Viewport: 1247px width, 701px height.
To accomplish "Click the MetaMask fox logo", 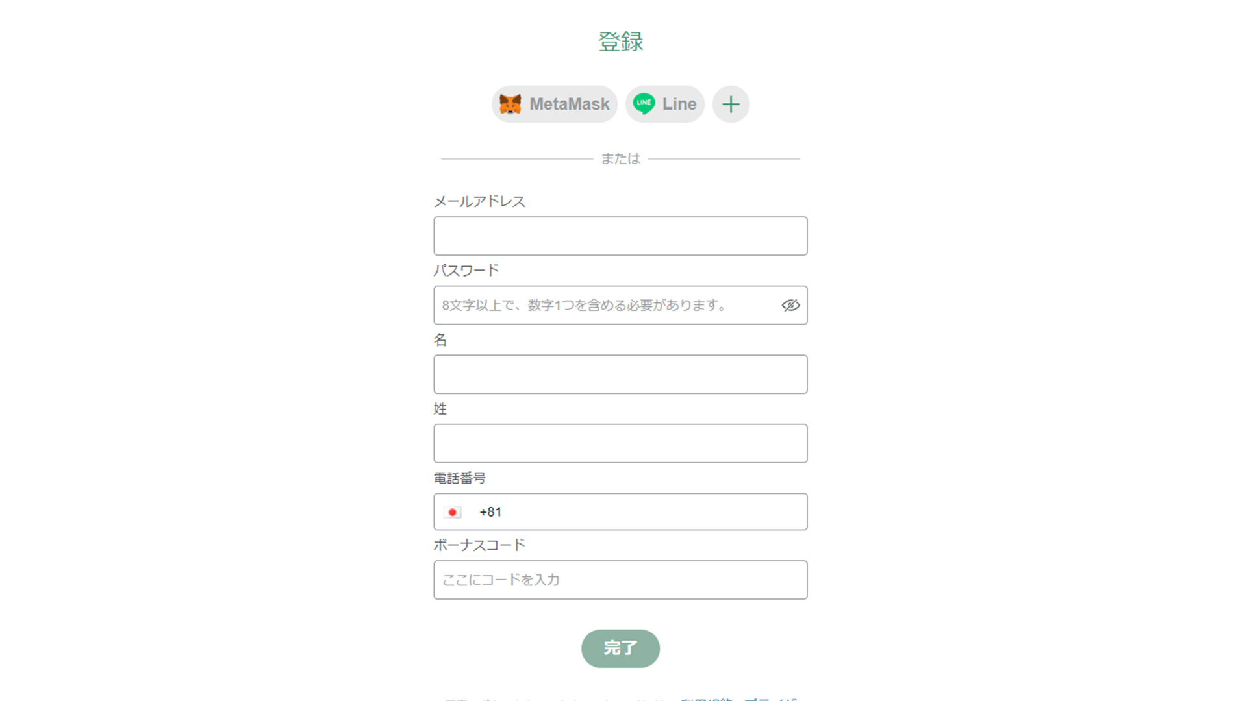I will [x=510, y=104].
